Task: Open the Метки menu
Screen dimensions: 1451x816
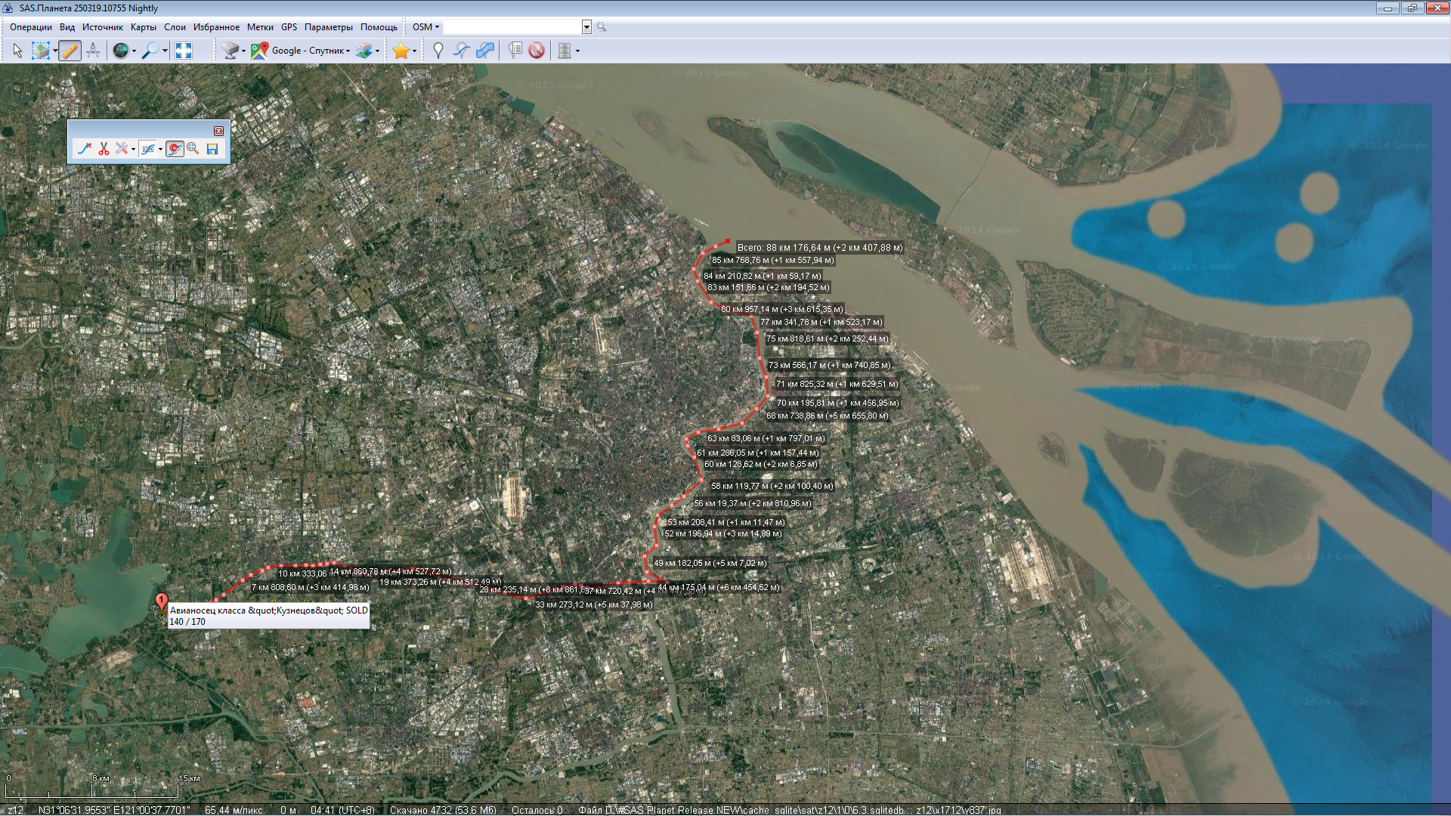Action: pyautogui.click(x=260, y=27)
